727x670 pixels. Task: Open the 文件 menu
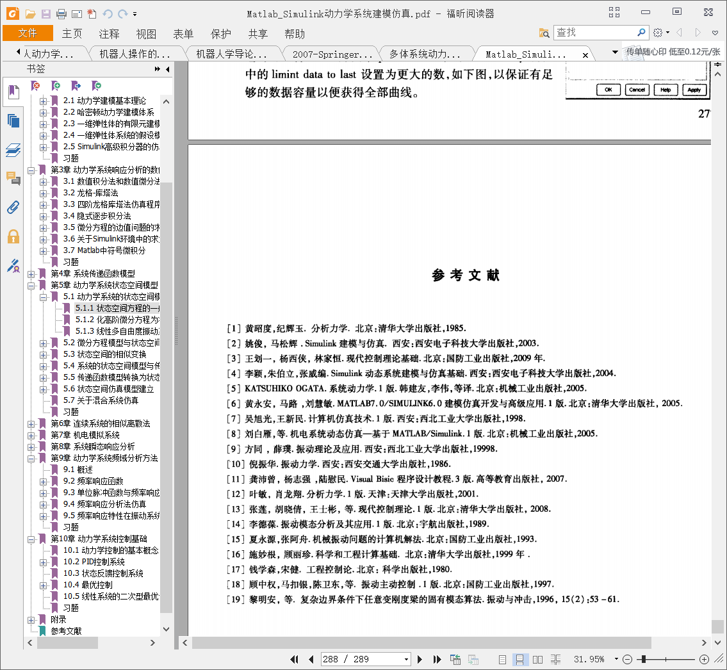pyautogui.click(x=28, y=33)
